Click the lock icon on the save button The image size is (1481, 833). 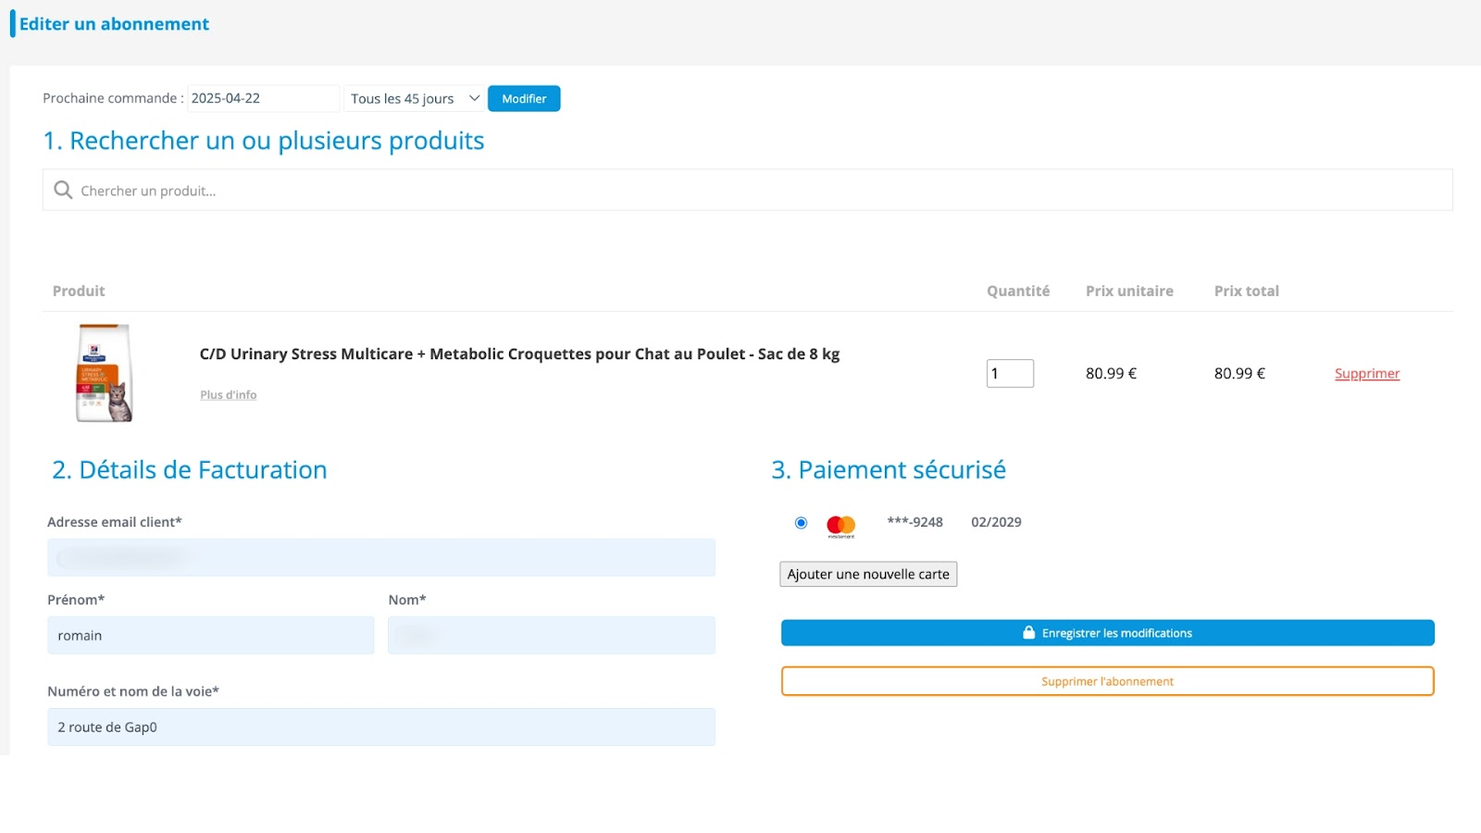(1028, 633)
